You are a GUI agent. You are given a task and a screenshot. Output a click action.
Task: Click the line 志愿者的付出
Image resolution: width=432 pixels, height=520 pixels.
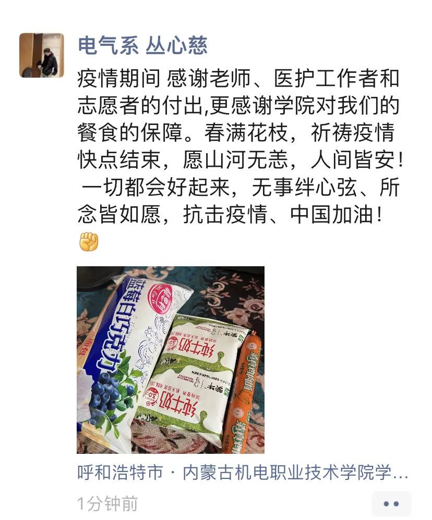pos(238,106)
